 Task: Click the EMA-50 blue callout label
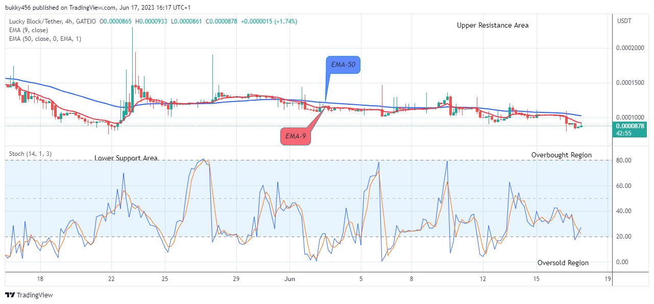point(343,65)
